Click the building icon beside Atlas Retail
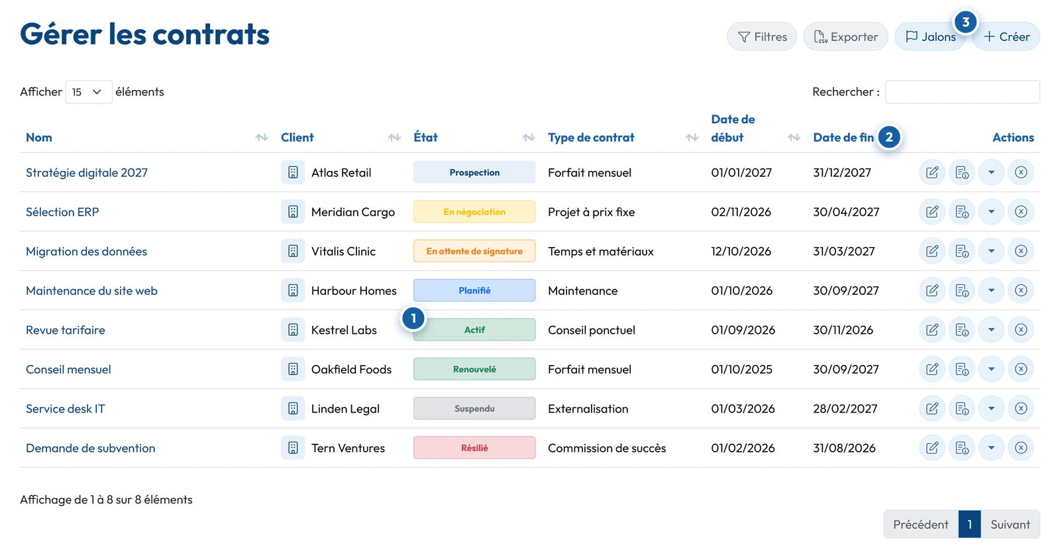1060x557 pixels. [293, 172]
